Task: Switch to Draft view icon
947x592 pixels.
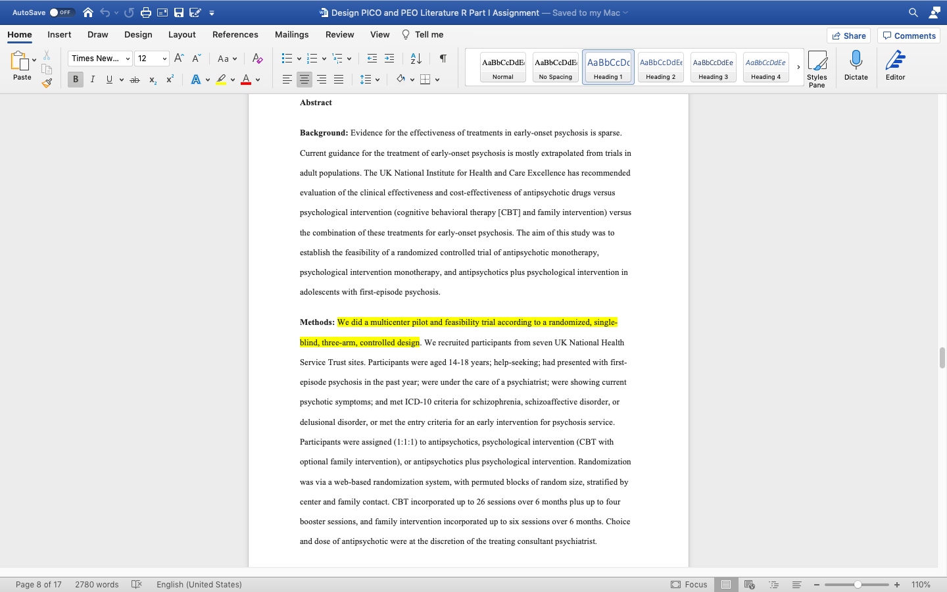Action: [x=796, y=584]
